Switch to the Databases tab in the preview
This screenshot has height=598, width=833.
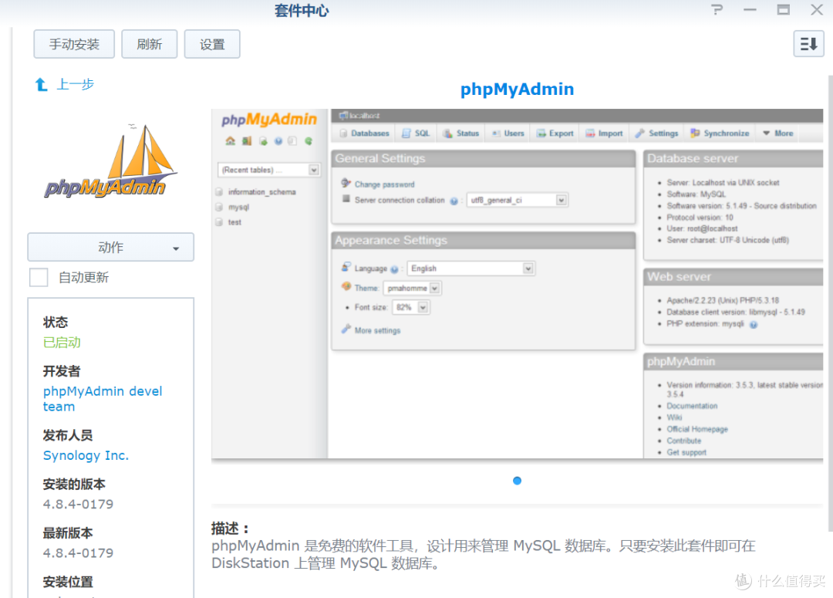point(363,133)
